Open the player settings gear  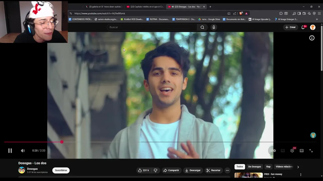(x=292, y=151)
